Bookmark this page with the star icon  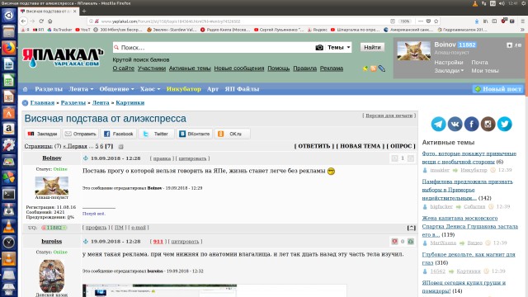[436, 21]
